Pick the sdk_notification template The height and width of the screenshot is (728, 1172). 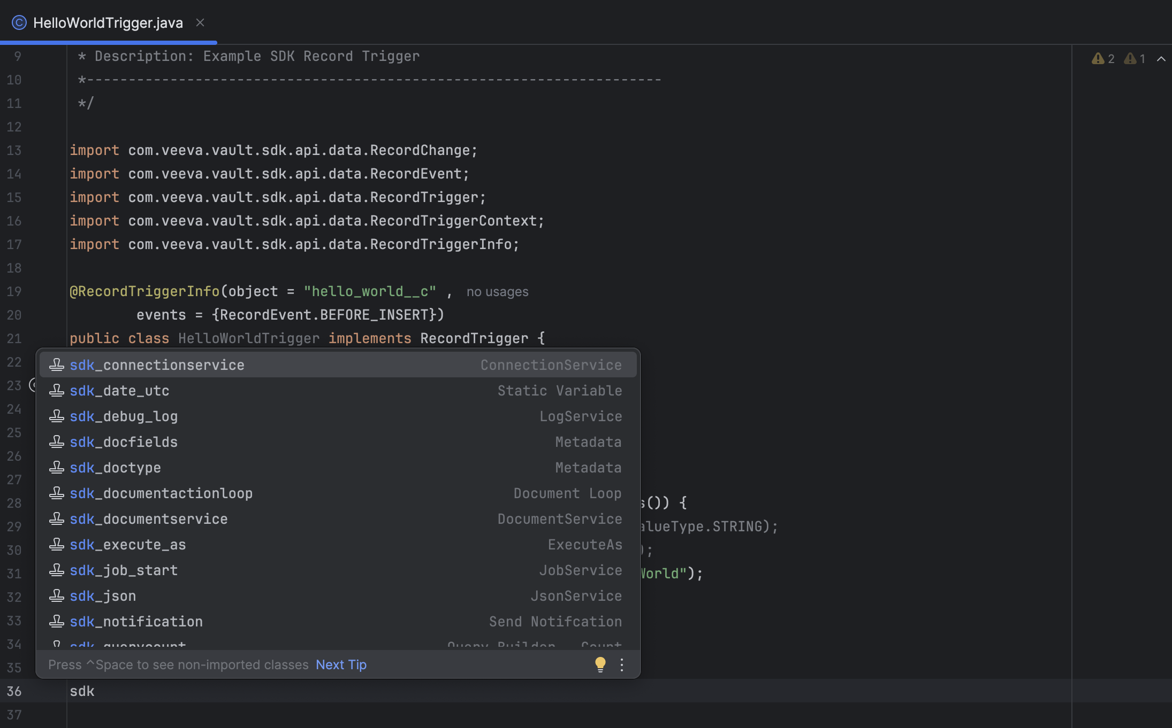tap(338, 622)
